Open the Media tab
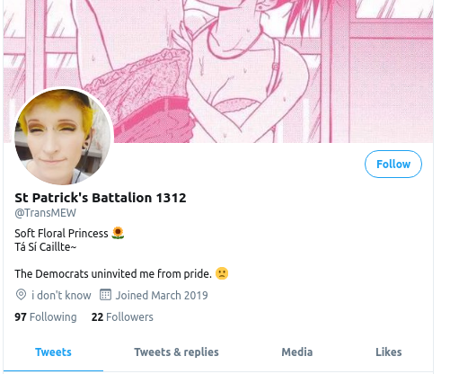This screenshot has height=374, width=450. click(297, 352)
